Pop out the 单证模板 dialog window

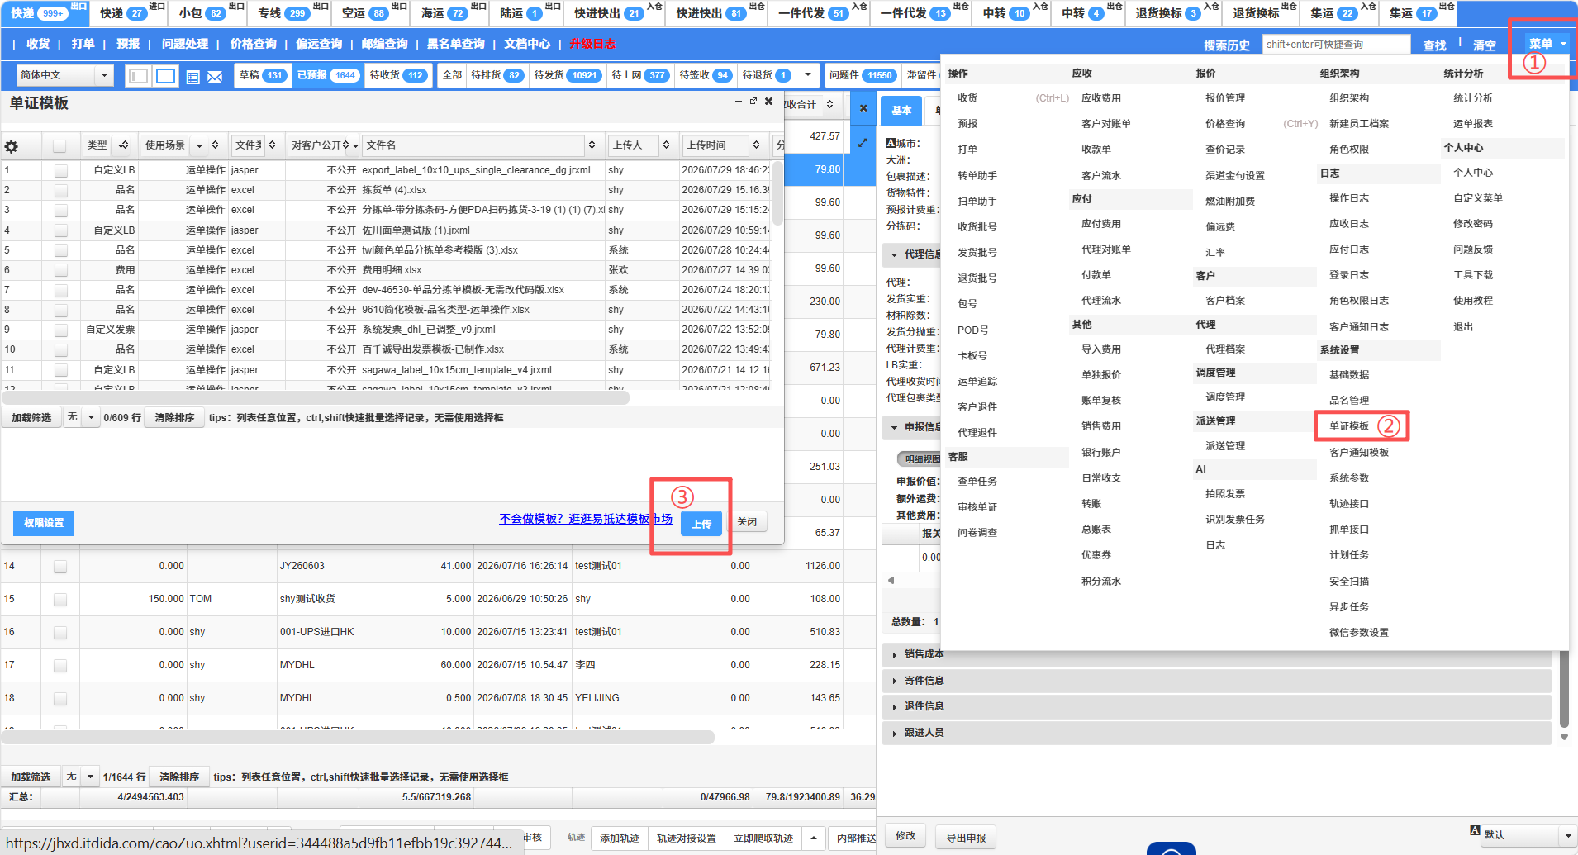[753, 102]
